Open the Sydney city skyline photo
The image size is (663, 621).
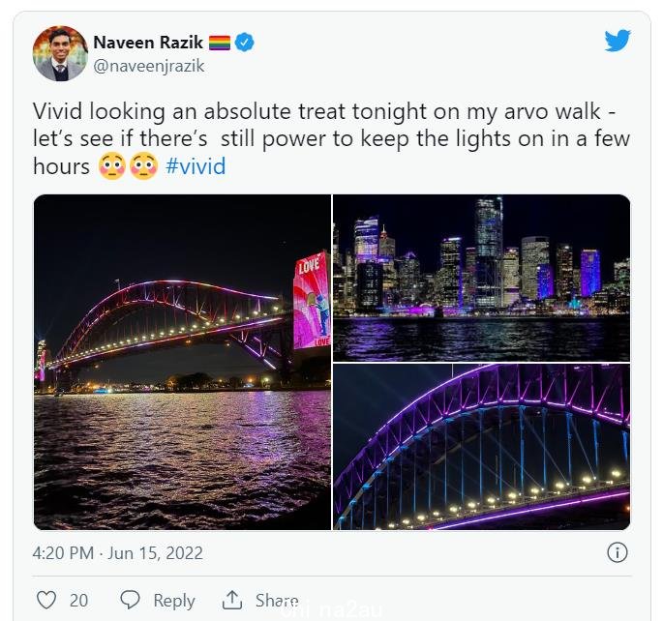[x=482, y=278]
